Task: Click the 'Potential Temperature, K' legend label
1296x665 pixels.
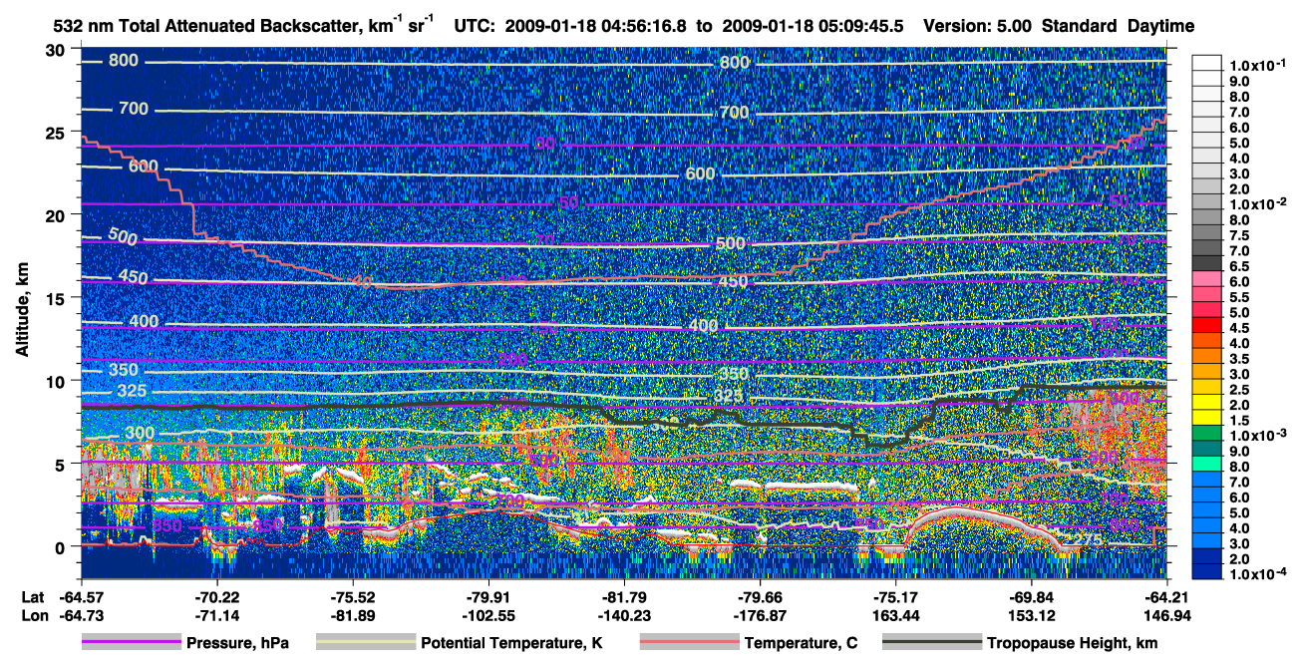Action: pos(512,644)
